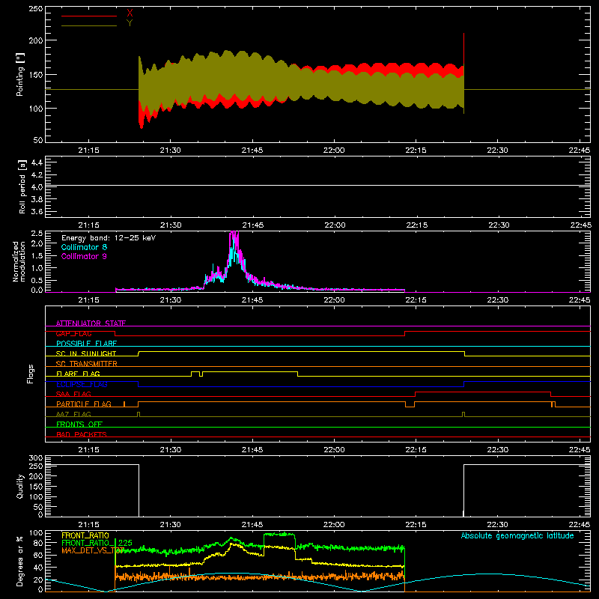Viewport: 599px width, 599px height.
Task: Select the SC_TRANSMITTER label
Action: (x=87, y=363)
